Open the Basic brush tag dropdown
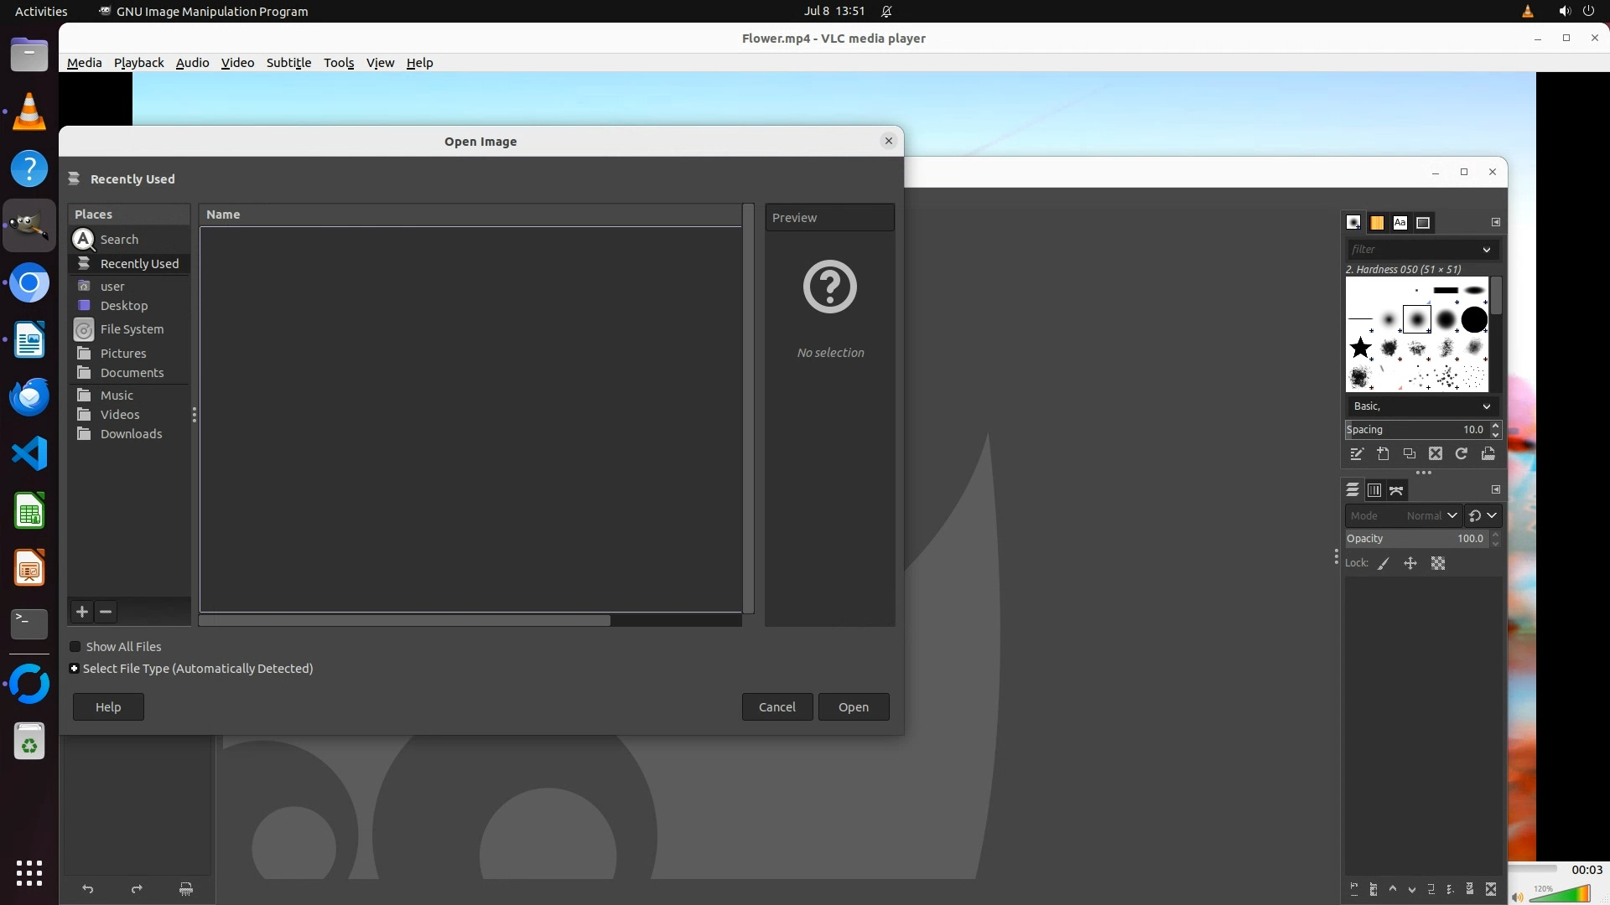The image size is (1610, 905). [1422, 406]
